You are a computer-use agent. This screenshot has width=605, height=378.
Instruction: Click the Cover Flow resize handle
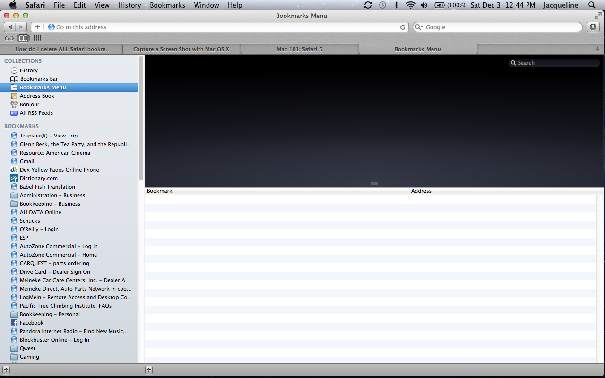(374, 183)
